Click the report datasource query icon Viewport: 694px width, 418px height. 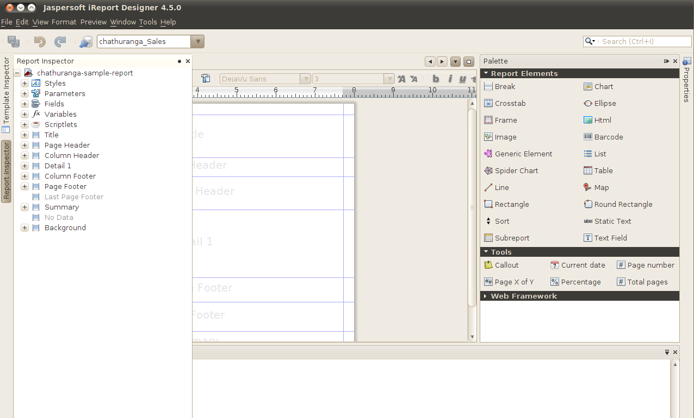coord(86,42)
